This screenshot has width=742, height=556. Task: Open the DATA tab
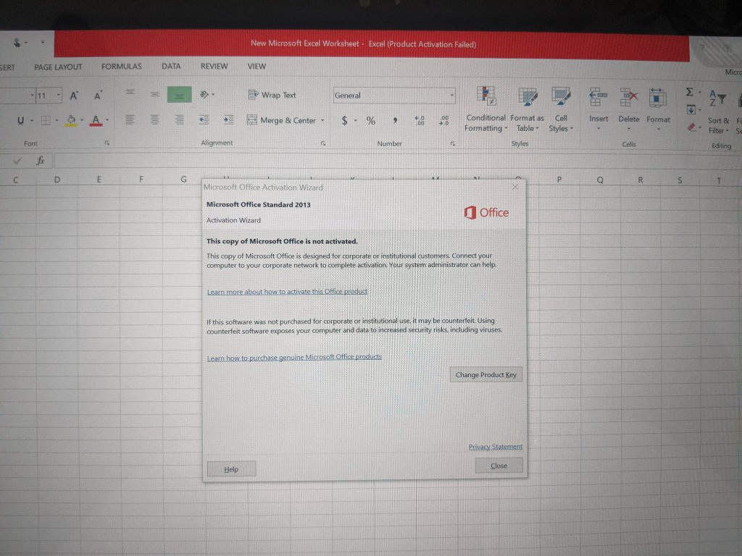[171, 66]
